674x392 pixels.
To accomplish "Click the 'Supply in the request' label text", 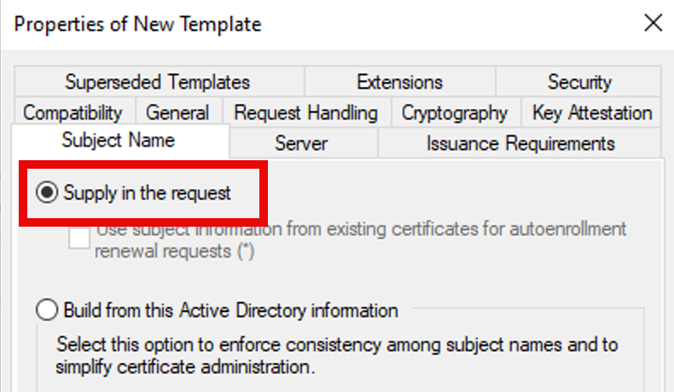I will pos(147,193).
